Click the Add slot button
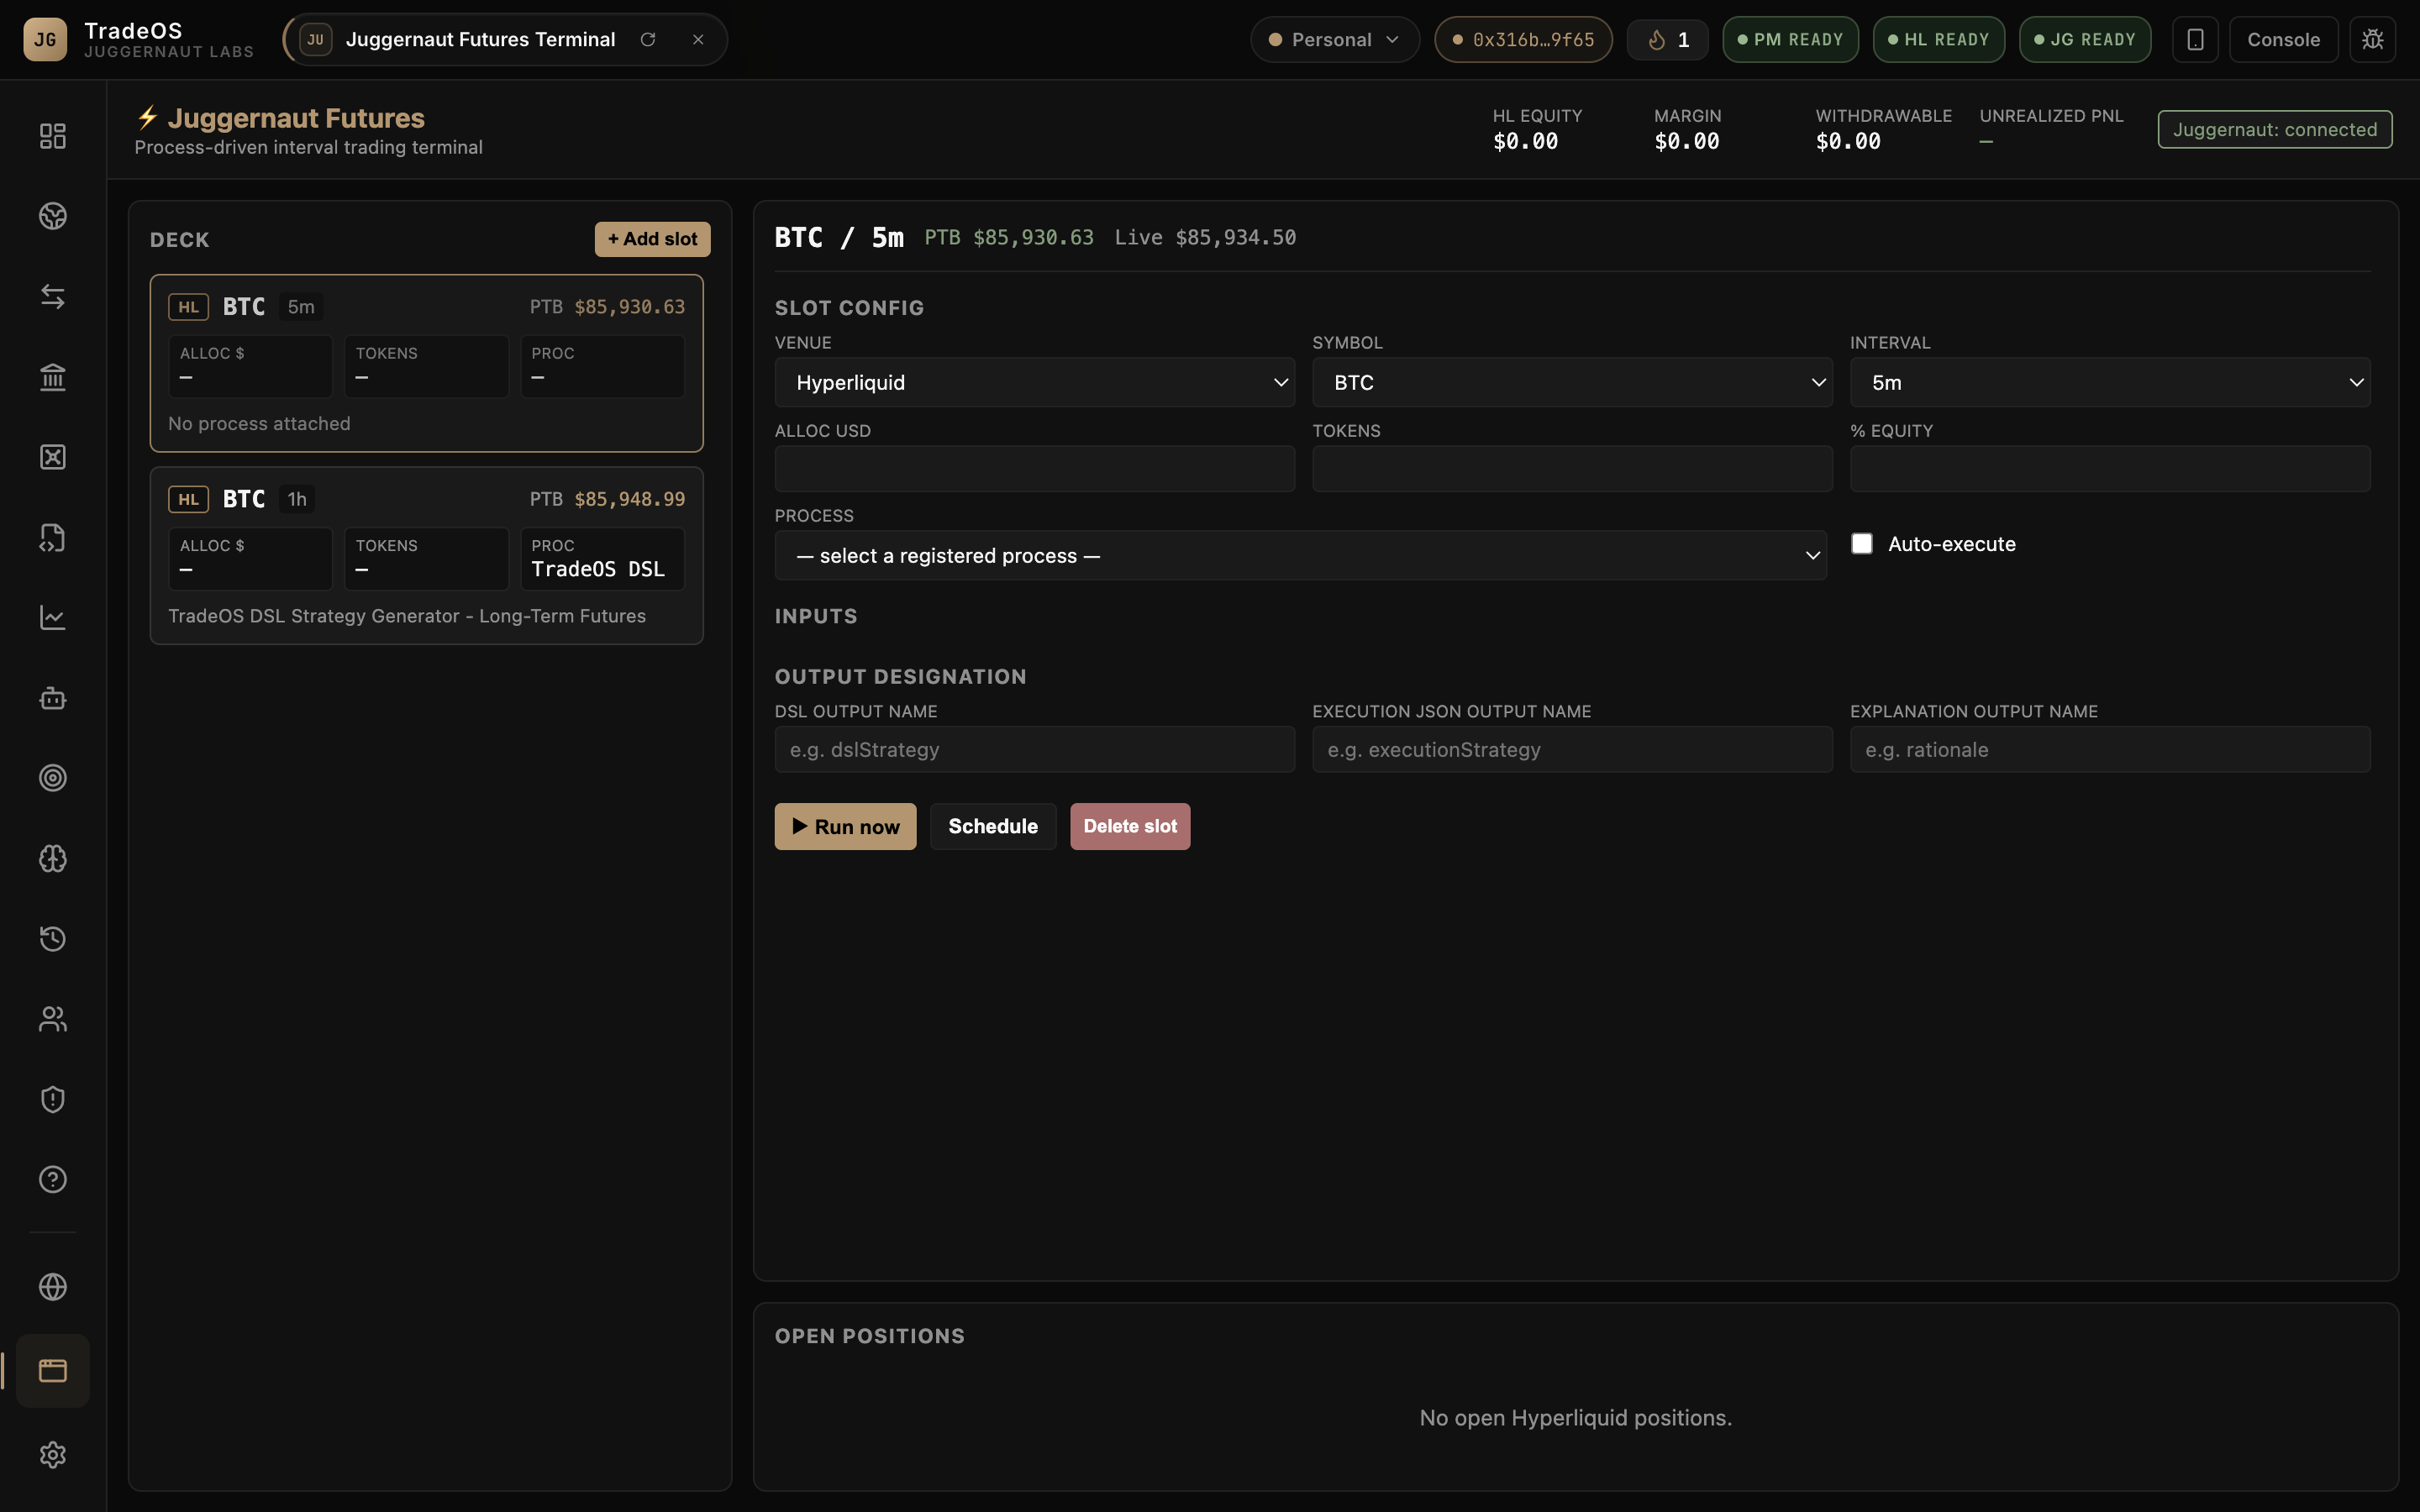 [652, 239]
